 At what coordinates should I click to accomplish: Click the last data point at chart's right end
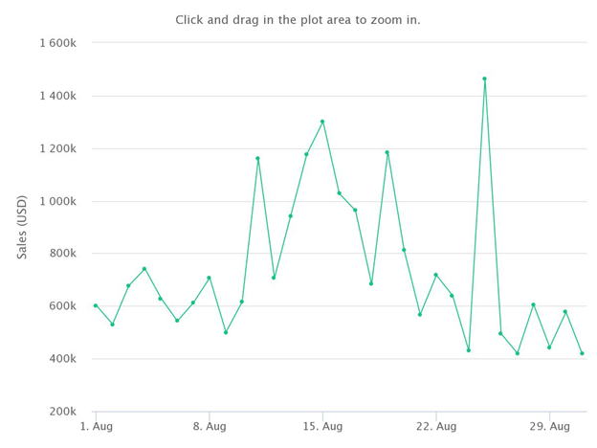click(582, 353)
